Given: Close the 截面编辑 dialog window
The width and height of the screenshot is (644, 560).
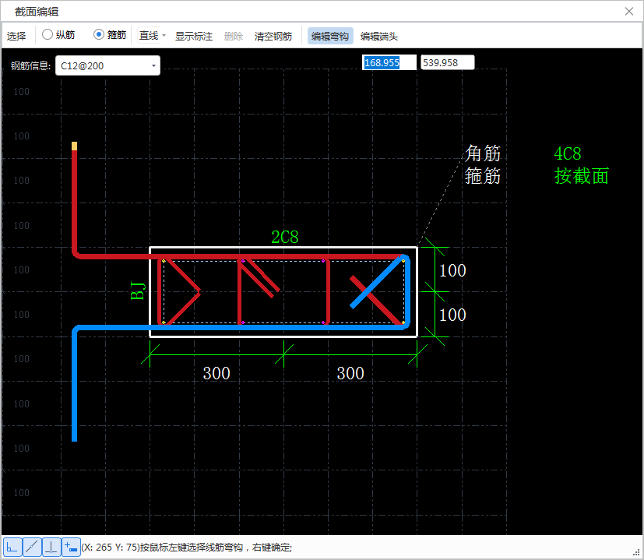Looking at the screenshot, I should pos(629,12).
